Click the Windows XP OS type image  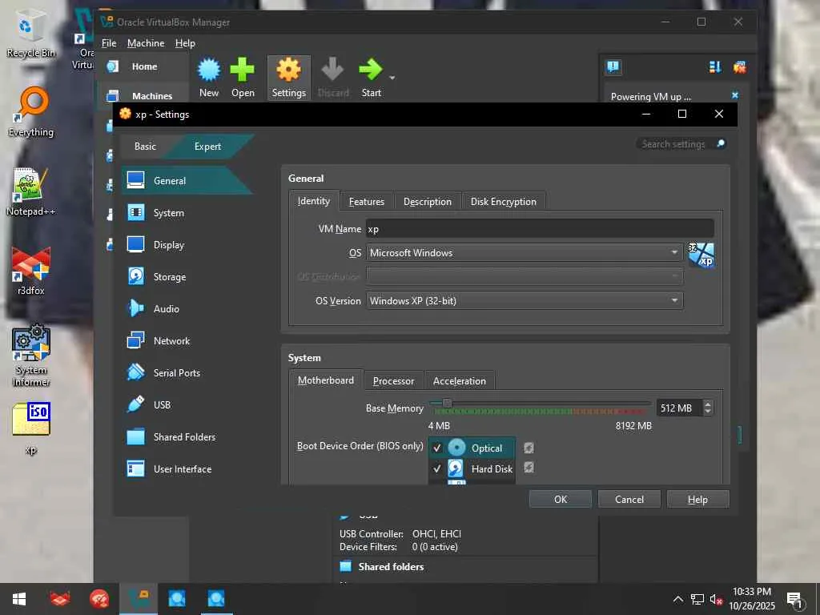(701, 255)
